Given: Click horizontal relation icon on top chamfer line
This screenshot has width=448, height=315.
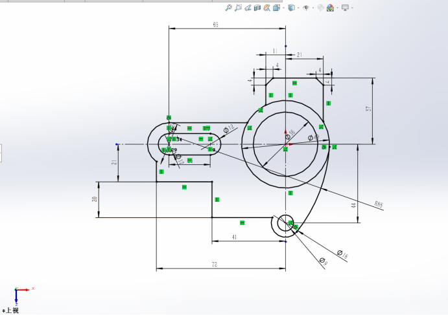Looking at the screenshot, I should point(294,83).
